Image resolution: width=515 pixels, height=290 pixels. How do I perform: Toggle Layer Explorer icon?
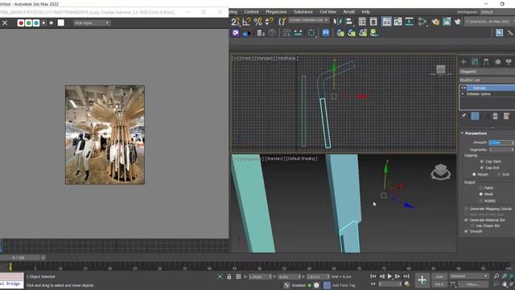coord(373,22)
